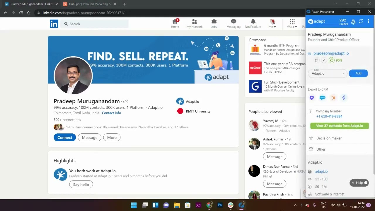The width and height of the screenshot is (375, 211).
Task: Open Adapt three-dot options menu
Action: click(x=369, y=21)
